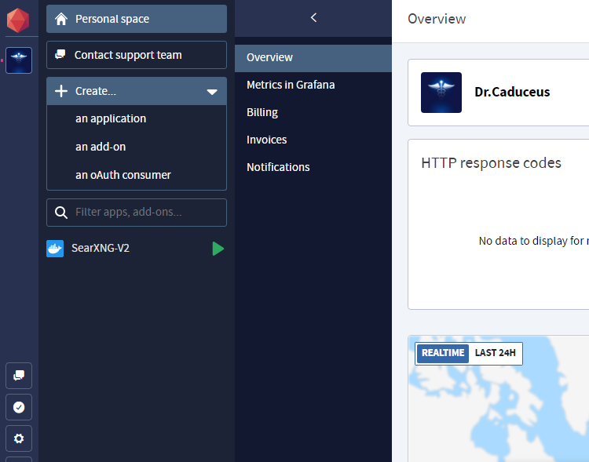Collapse the Create... dropdown arrow
589x462 pixels.
click(212, 92)
